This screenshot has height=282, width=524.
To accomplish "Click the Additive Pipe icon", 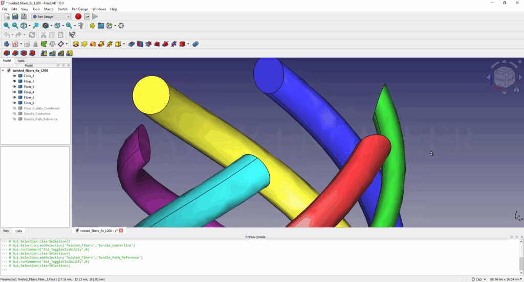I will (101, 44).
